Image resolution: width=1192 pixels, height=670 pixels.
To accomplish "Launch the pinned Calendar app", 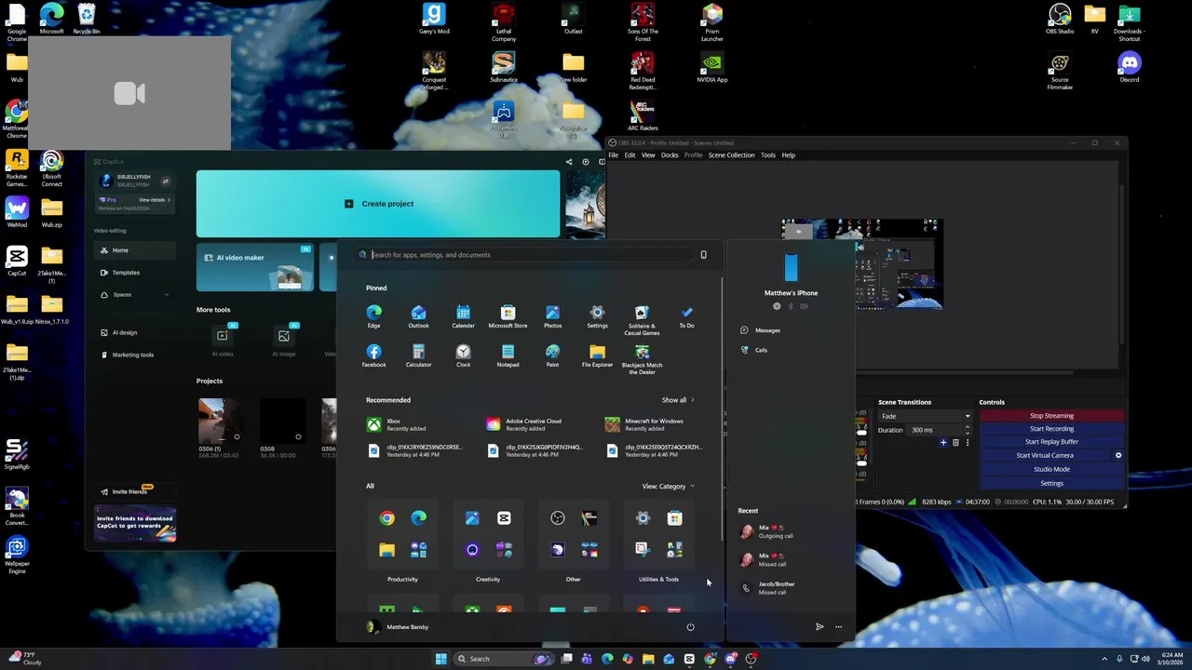I will pos(463,316).
